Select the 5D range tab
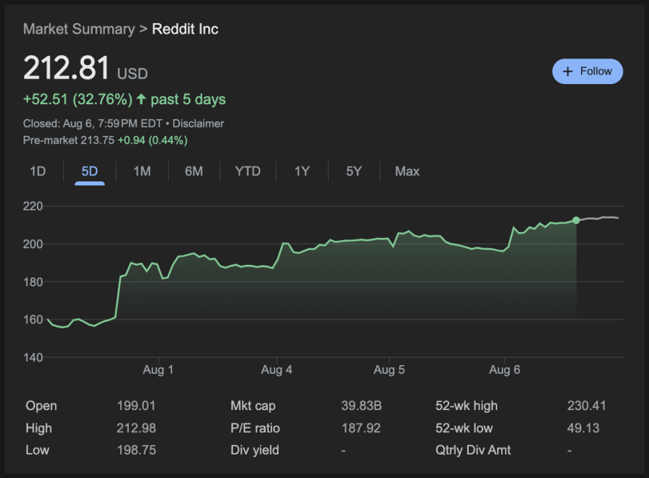The image size is (649, 478). (89, 171)
